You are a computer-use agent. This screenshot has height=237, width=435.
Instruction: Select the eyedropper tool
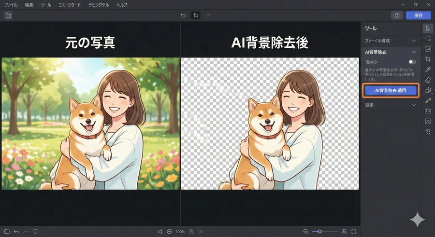[x=428, y=70]
